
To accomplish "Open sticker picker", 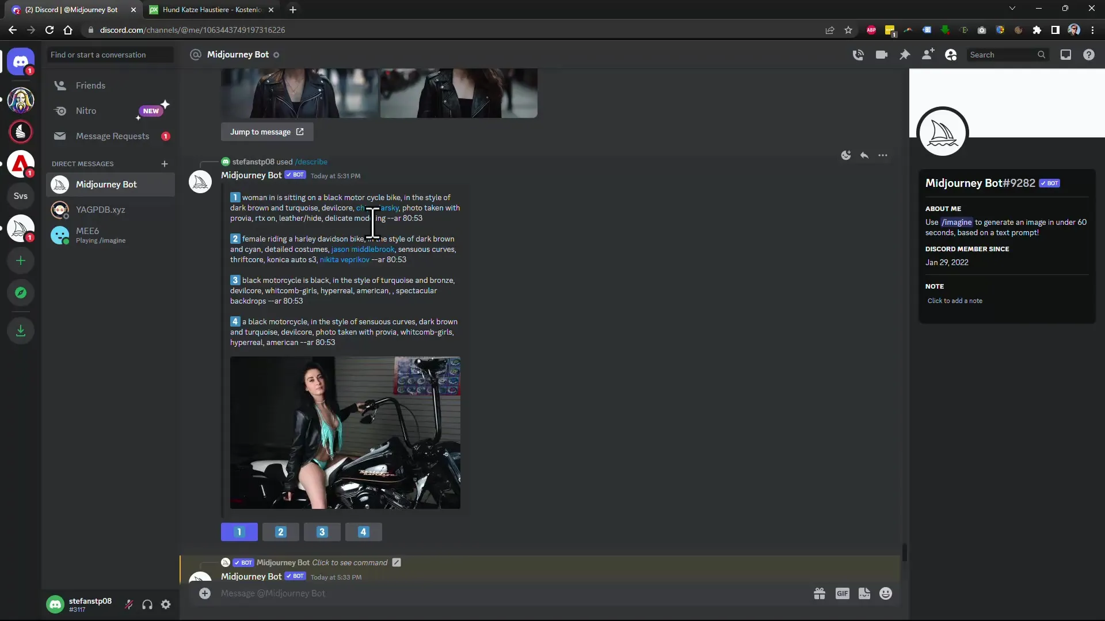I will click(x=864, y=593).
